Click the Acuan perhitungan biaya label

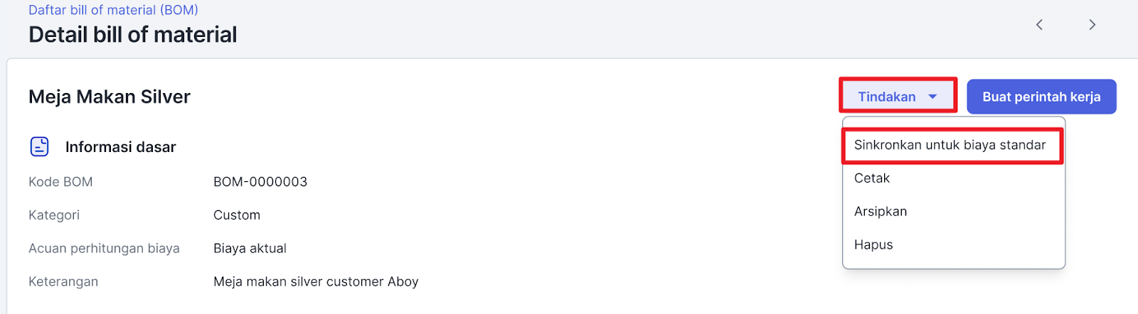(x=104, y=249)
